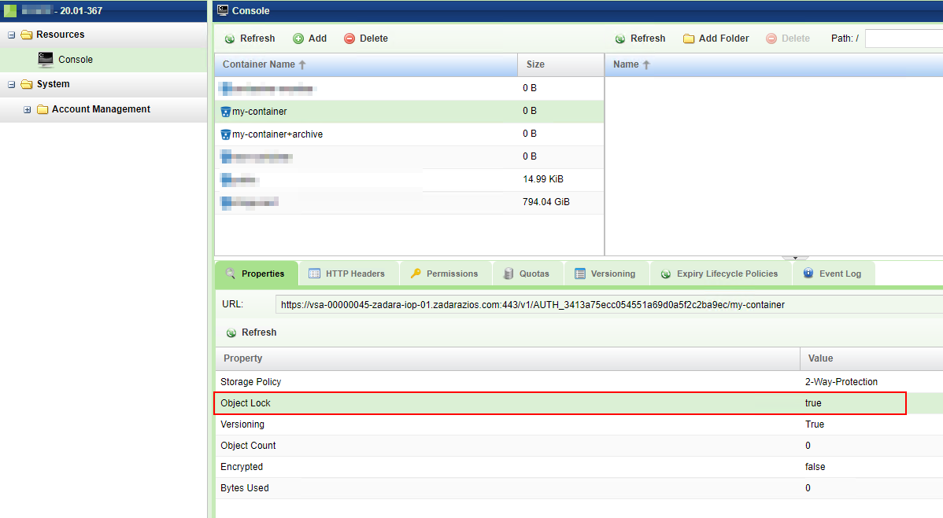Click the my-container bucket icon
Screen dimensions: 943x518
click(x=226, y=112)
